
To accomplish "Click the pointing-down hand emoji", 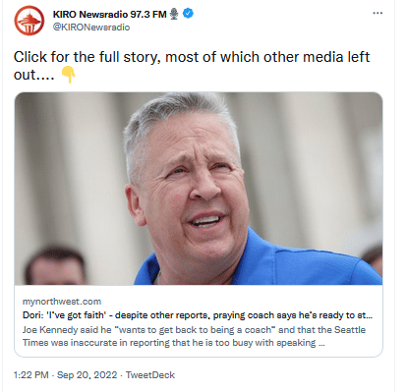I will [x=68, y=75].
